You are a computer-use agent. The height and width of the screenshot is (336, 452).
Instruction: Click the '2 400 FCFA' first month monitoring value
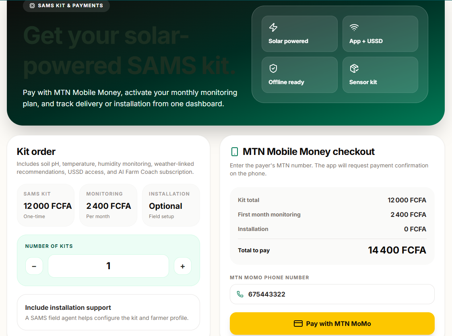(408, 215)
